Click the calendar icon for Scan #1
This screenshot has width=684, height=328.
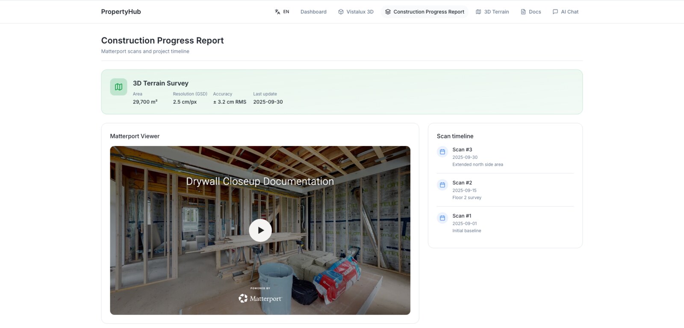point(442,218)
